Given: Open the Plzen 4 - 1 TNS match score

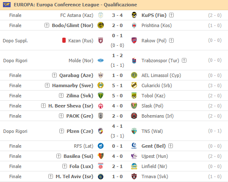Looking at the screenshot, I should pyautogui.click(x=117, y=126).
